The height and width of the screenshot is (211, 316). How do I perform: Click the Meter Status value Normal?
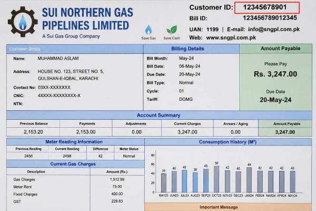coord(129,156)
